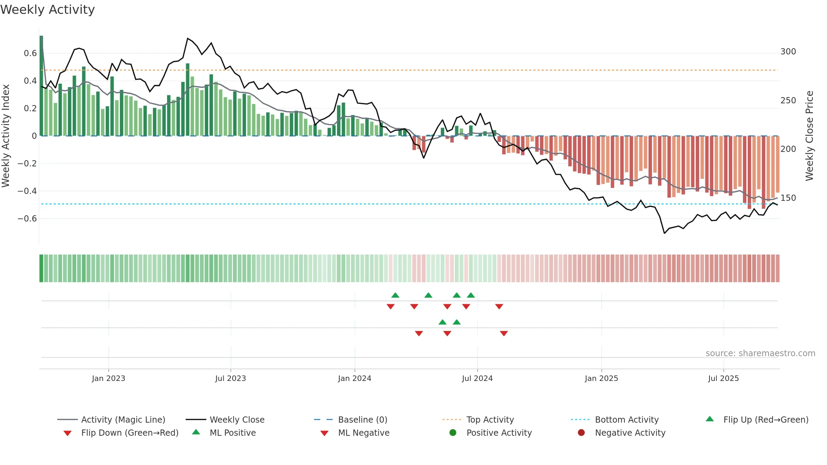The width and height of the screenshot is (827, 465).
Task: Click the Jul 2023 x-axis label
Action: click(231, 378)
